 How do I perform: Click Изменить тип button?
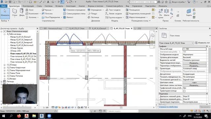click(x=202, y=43)
